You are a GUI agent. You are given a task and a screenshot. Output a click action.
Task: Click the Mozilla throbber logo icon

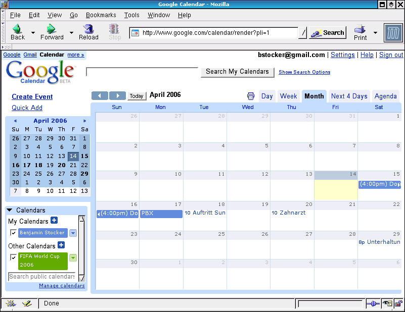[x=393, y=33]
